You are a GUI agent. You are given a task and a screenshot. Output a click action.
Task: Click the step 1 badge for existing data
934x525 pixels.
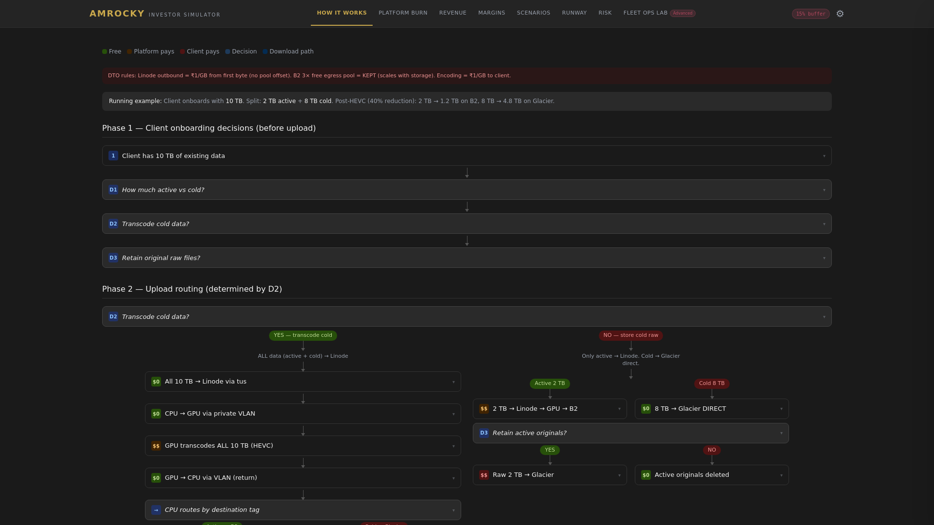[x=113, y=156]
